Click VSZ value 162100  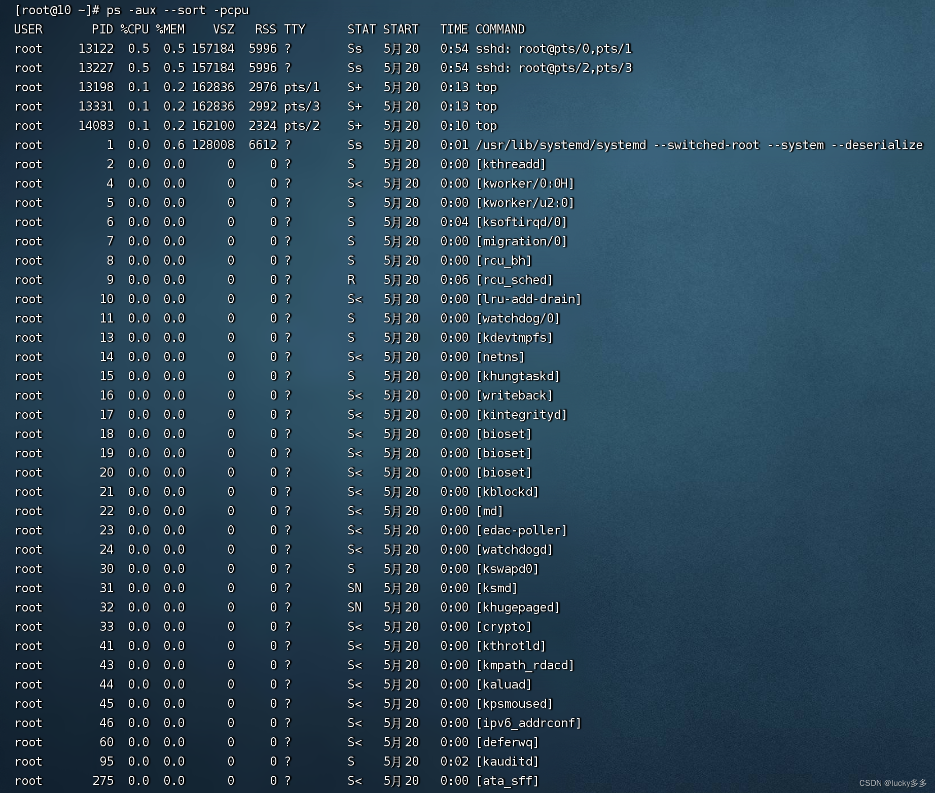point(213,126)
